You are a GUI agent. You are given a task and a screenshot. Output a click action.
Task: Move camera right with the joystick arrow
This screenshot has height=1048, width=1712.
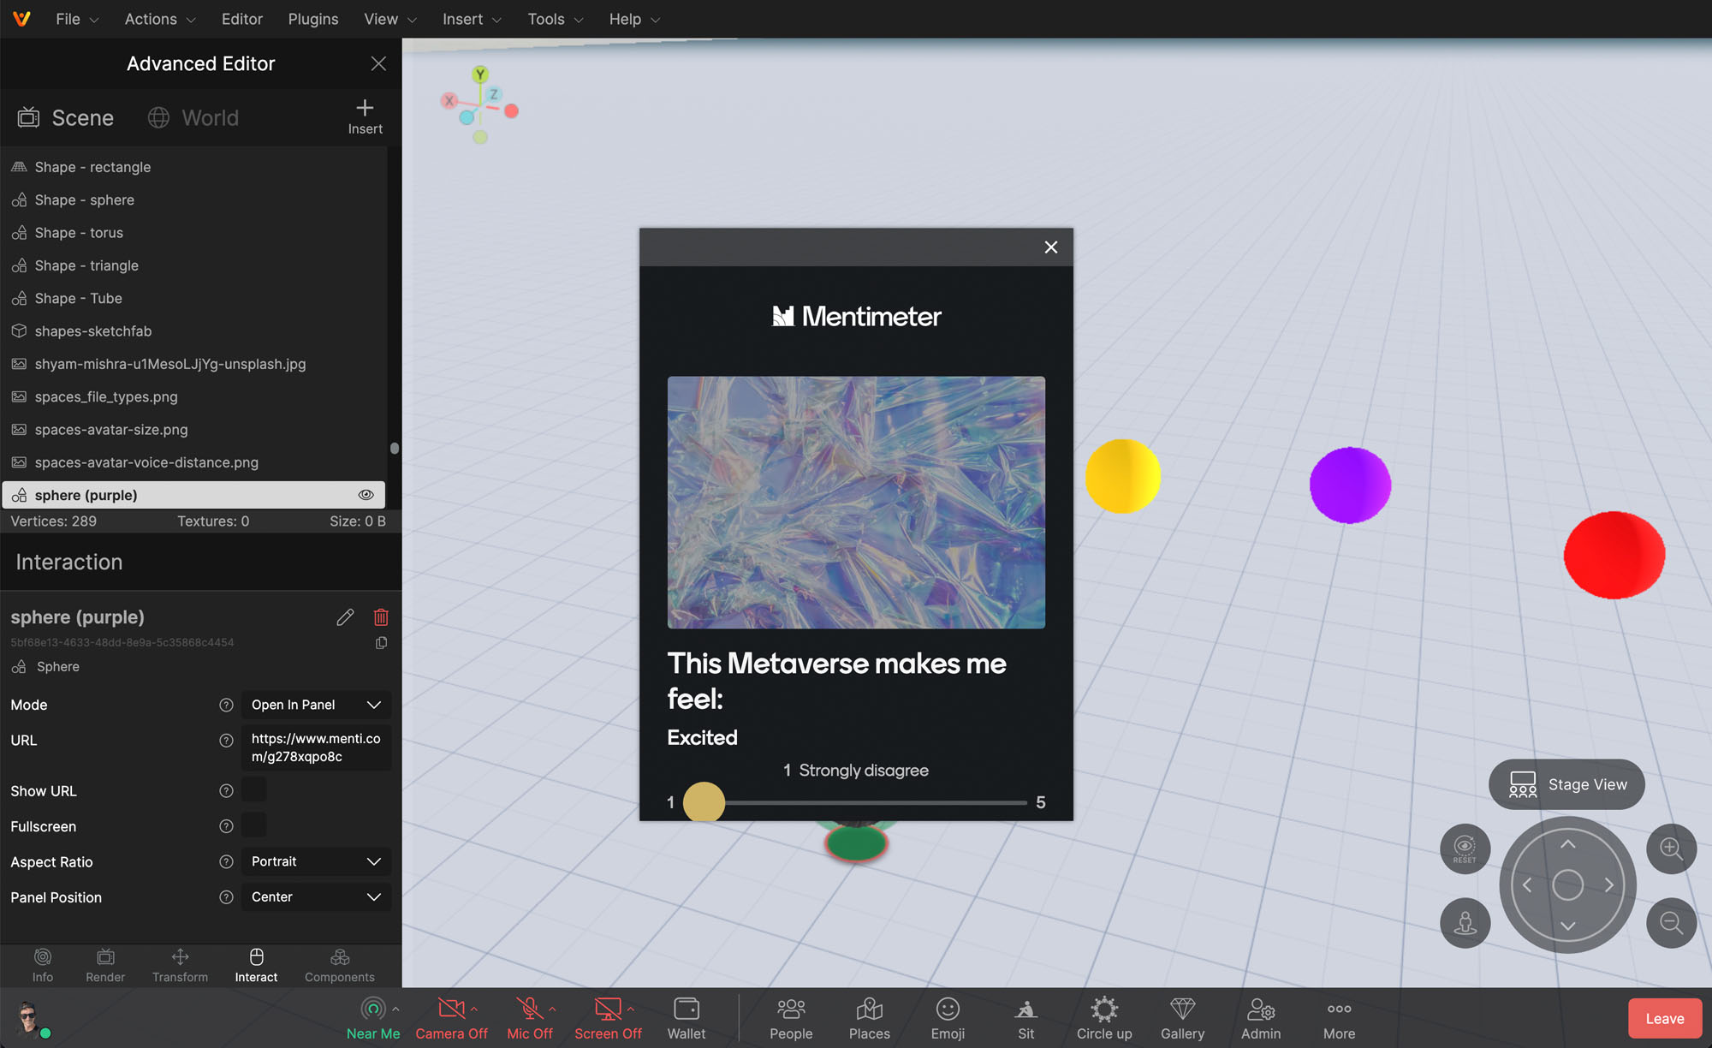click(x=1608, y=884)
